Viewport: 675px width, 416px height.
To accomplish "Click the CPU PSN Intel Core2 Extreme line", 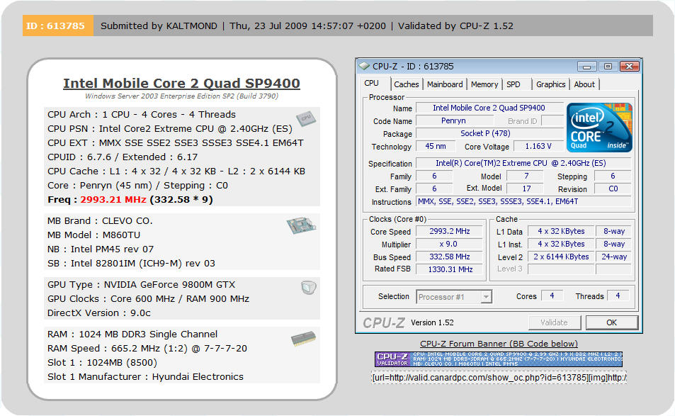I will click(169, 129).
